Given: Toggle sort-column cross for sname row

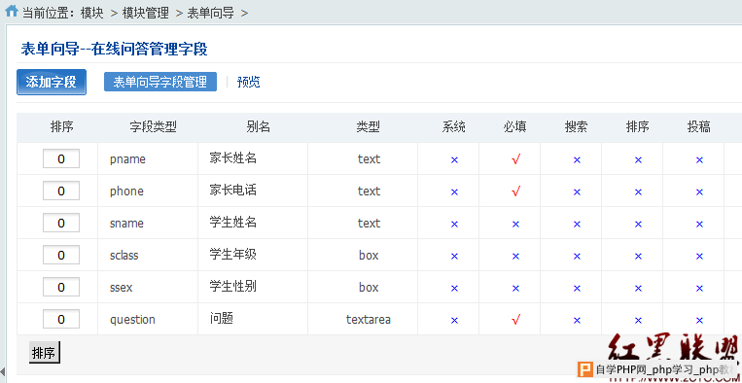Looking at the screenshot, I should (x=638, y=225).
